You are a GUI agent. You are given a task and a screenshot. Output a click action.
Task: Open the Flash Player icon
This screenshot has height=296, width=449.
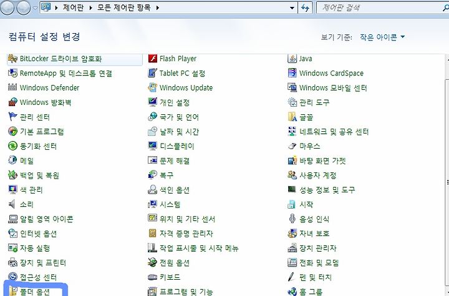tap(153, 59)
